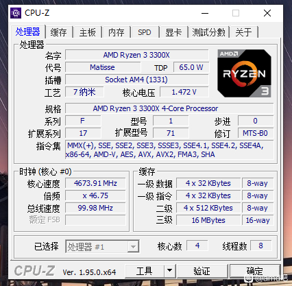Switch to the 缓存 tab
This screenshot has height=286, width=292.
click(x=59, y=32)
